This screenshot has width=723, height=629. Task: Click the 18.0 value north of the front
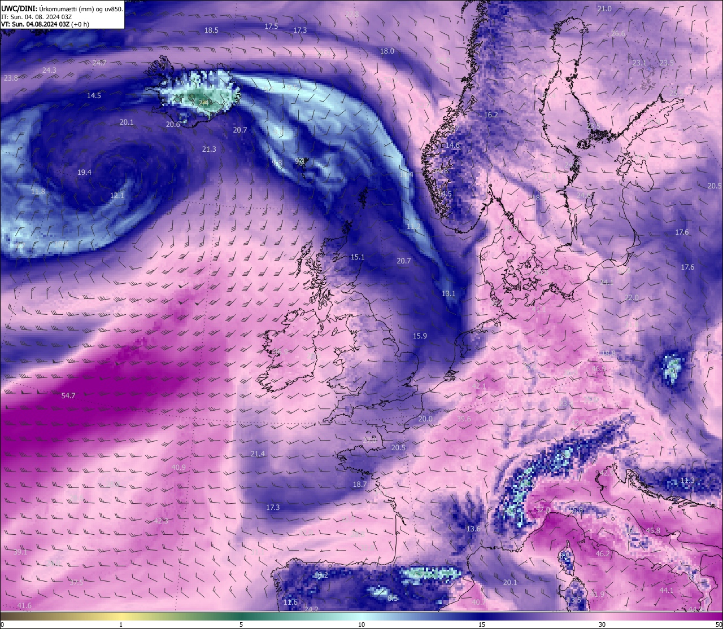pyautogui.click(x=387, y=51)
